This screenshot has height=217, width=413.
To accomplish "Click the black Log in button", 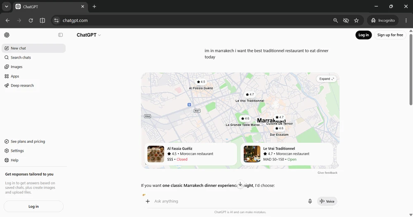I will pyautogui.click(x=363, y=35).
